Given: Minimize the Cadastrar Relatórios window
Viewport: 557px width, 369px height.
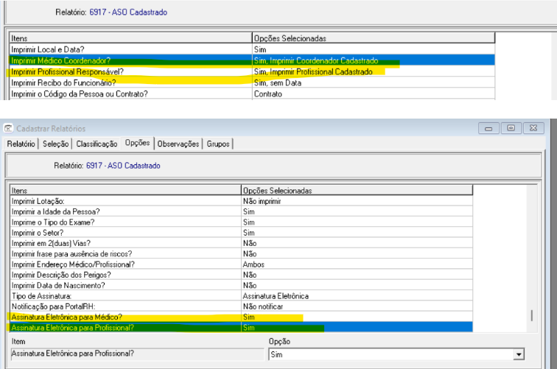Looking at the screenshot, I should click(488, 128).
